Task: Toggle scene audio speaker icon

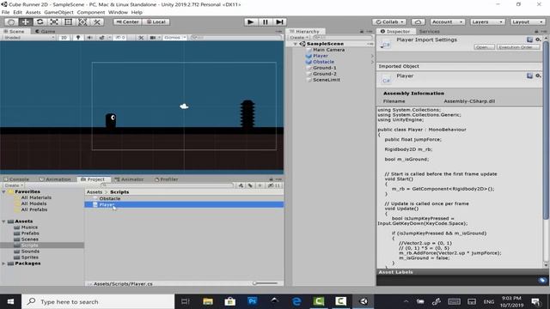Action: 89,38
